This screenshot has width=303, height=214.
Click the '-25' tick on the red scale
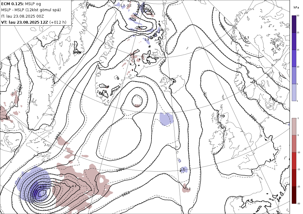pos(298,186)
